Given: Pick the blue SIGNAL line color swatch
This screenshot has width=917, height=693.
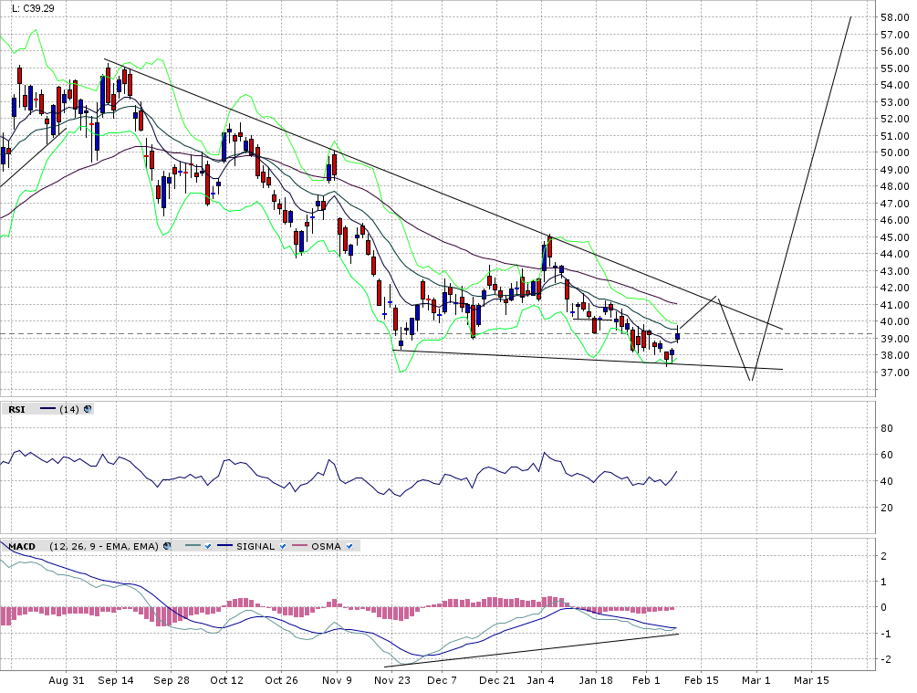Looking at the screenshot, I should coord(223,546).
